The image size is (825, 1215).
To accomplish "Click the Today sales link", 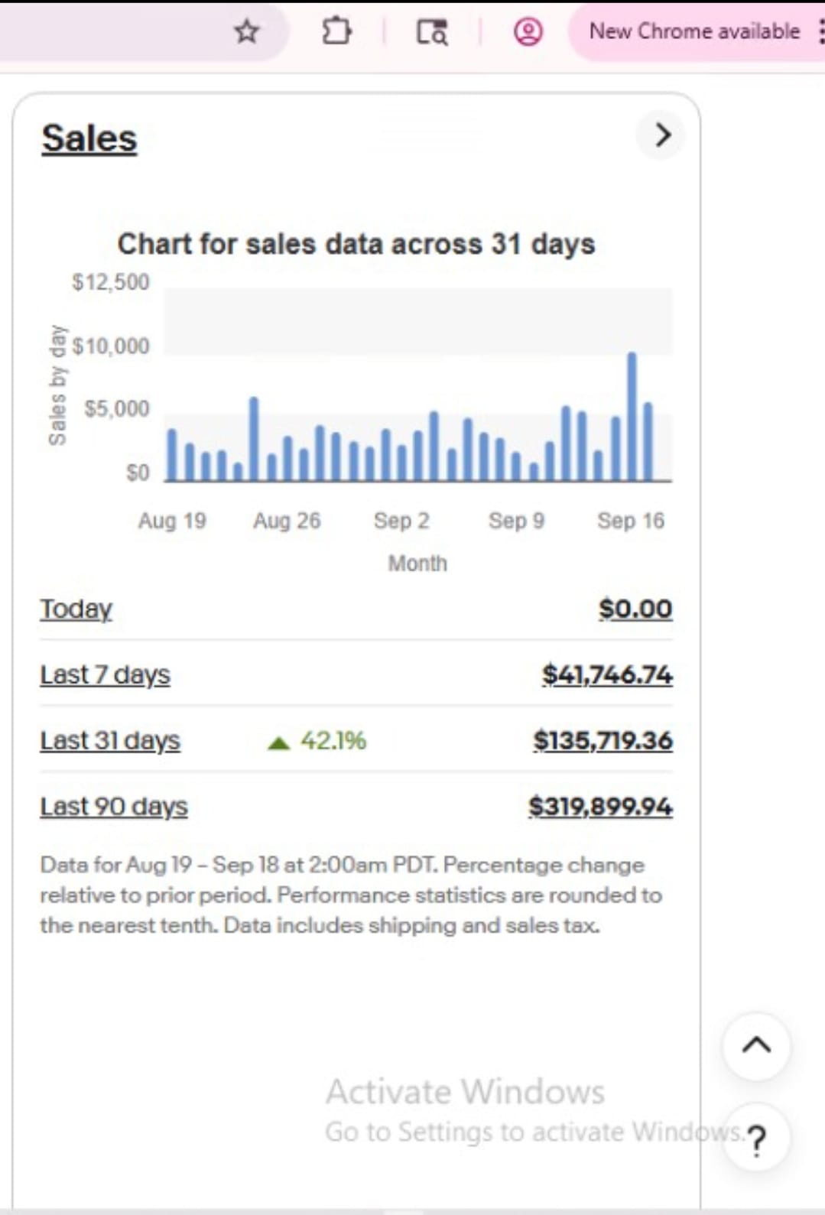I will click(x=76, y=609).
